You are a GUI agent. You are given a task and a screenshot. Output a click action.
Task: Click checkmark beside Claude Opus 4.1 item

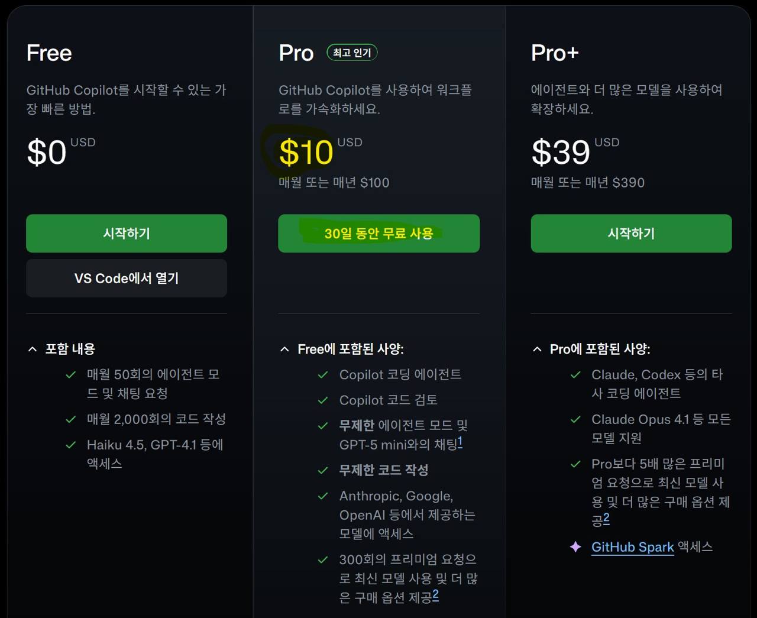click(575, 420)
